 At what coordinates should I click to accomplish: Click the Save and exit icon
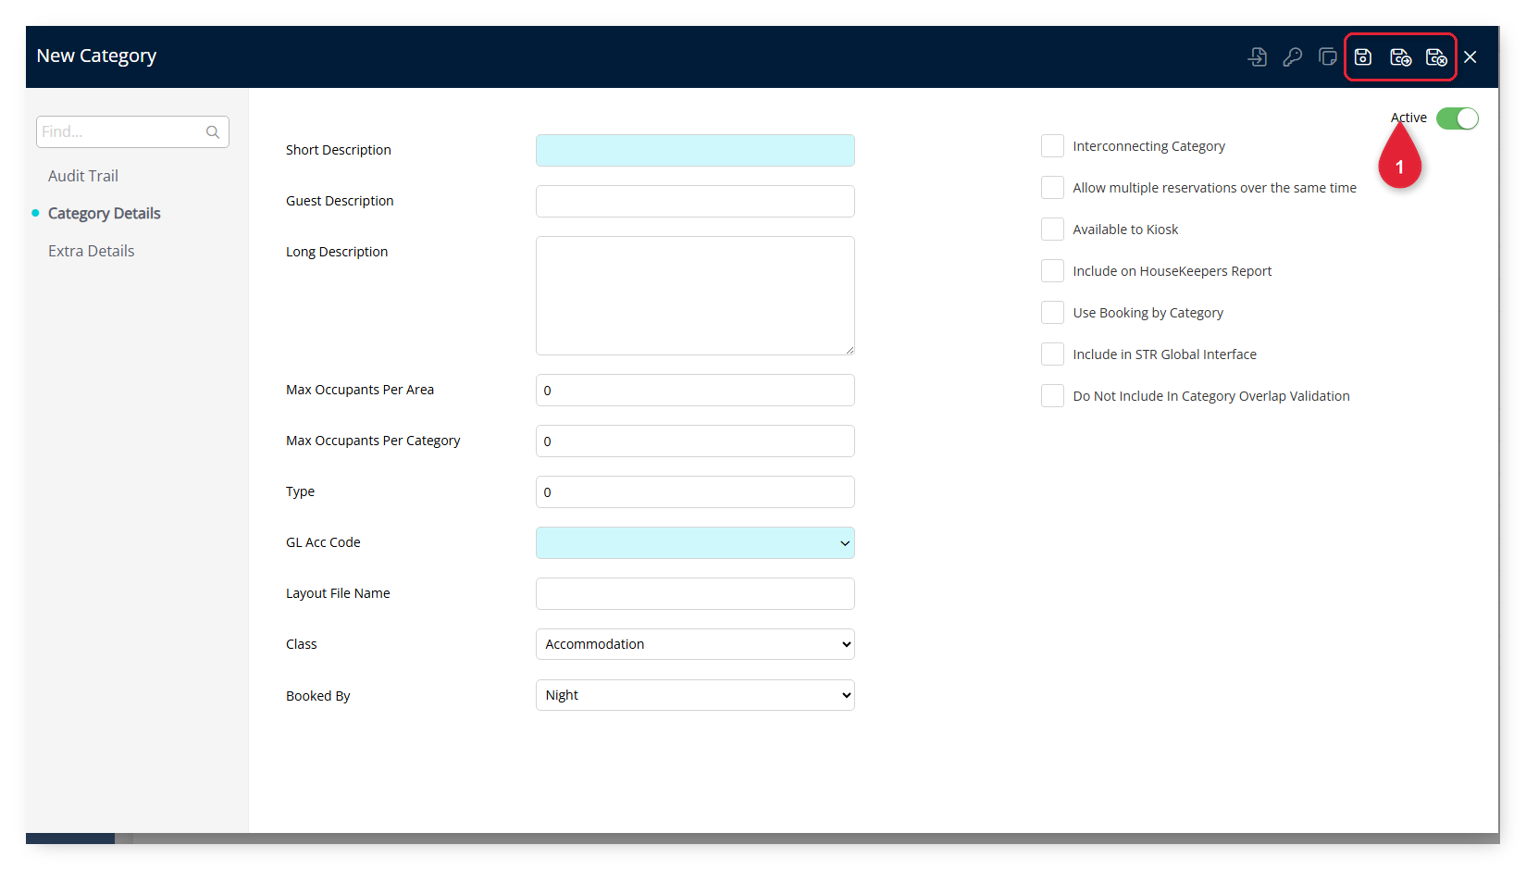1436,57
